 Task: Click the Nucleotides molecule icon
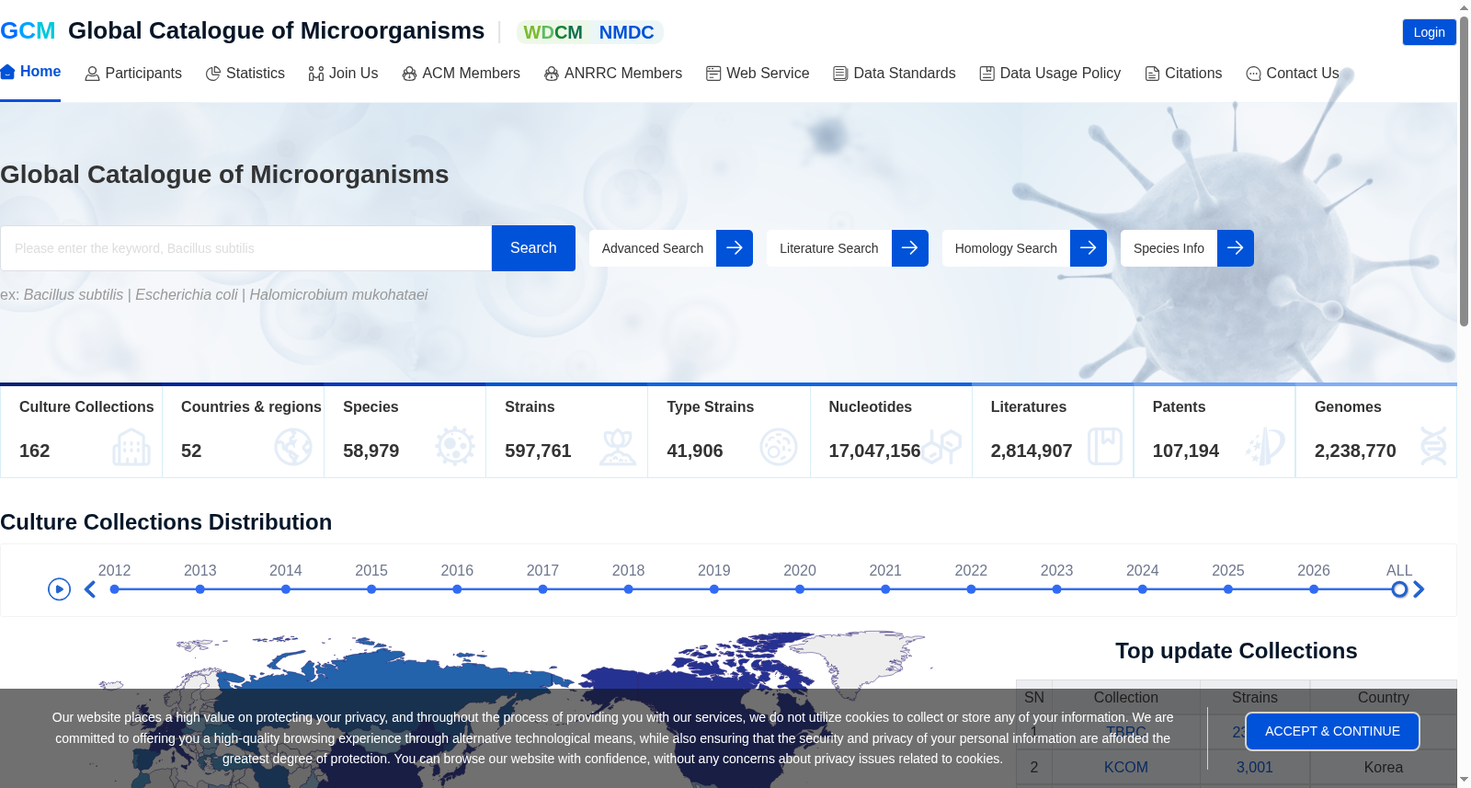[941, 447]
